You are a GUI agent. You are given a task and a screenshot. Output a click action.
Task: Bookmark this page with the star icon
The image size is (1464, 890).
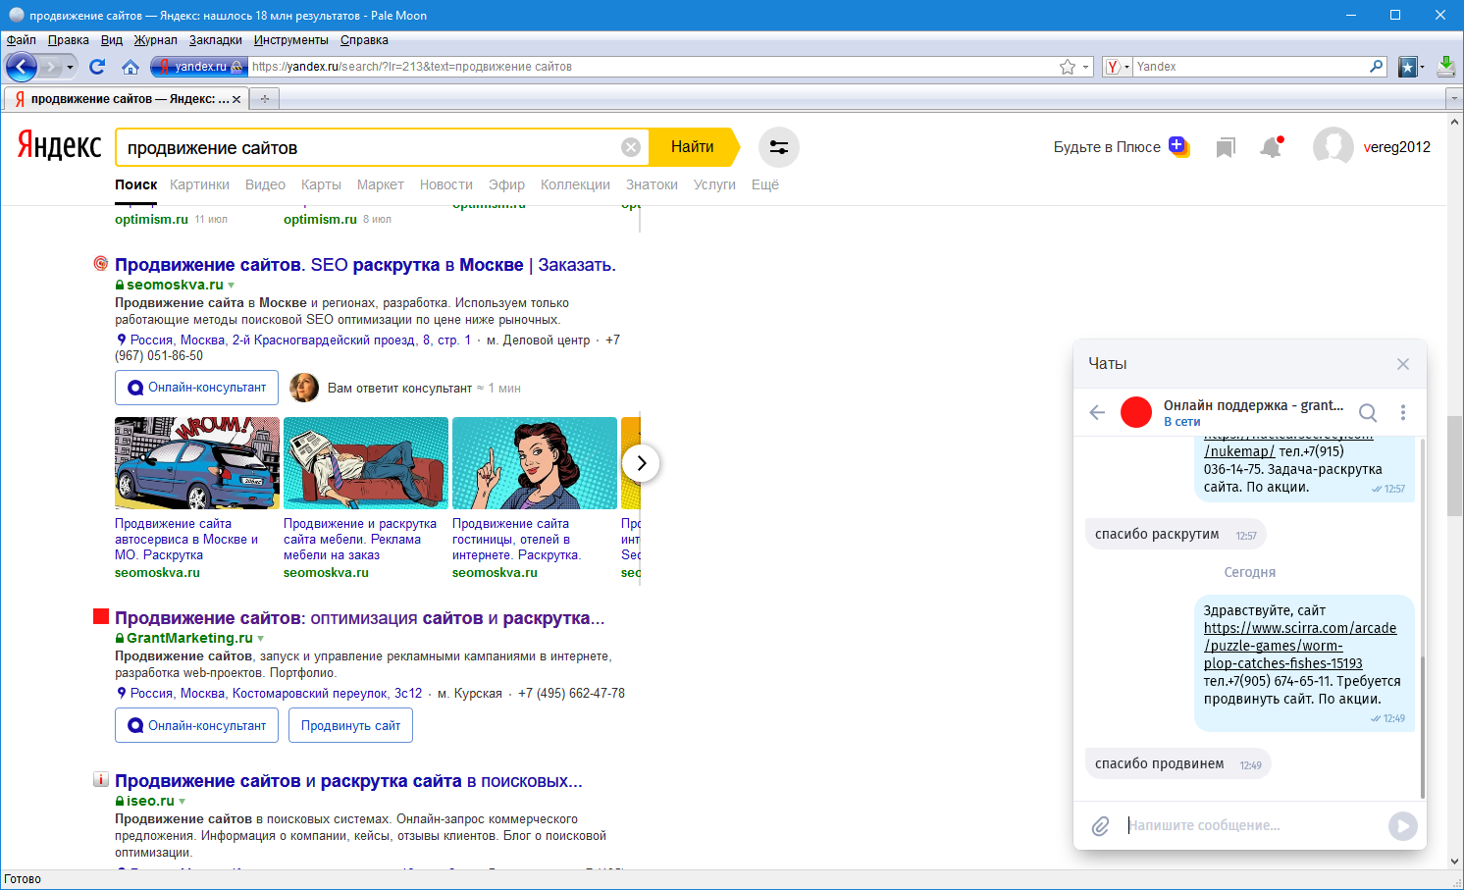pyautogui.click(x=1068, y=67)
